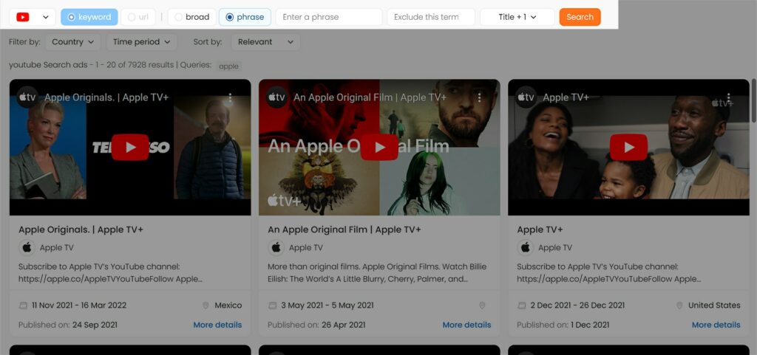Open the Relevant sort dropdown
The width and height of the screenshot is (757, 355).
(x=265, y=42)
